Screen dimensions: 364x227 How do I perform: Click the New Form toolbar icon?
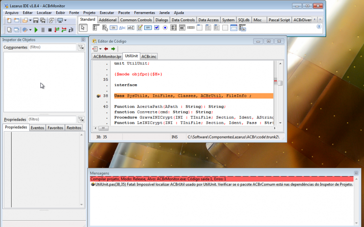coord(17,20)
